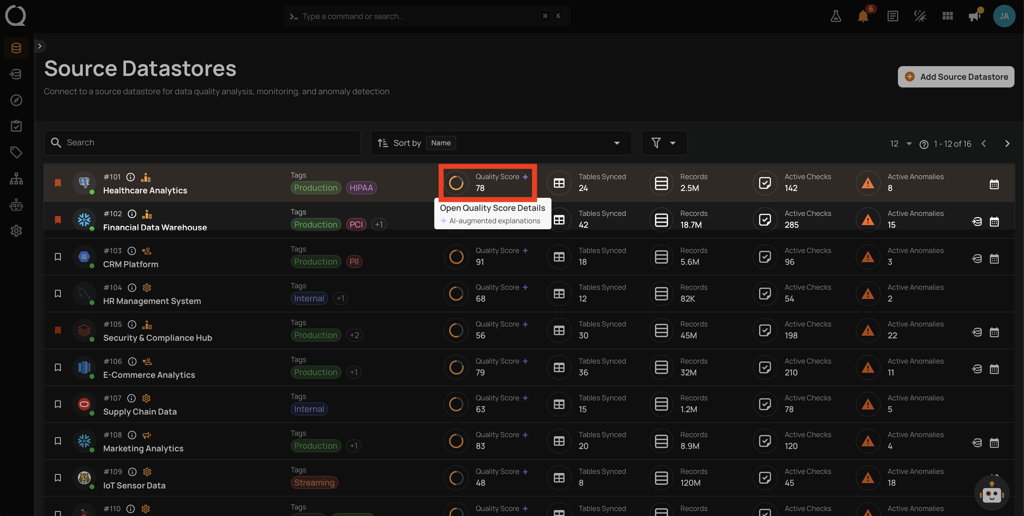Open the tags icon in left sidebar

(16, 152)
